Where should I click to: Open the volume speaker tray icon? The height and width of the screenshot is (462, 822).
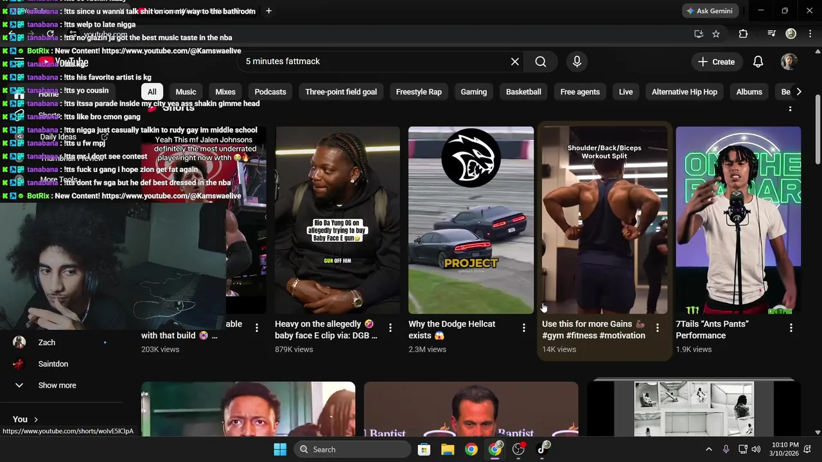[756, 449]
